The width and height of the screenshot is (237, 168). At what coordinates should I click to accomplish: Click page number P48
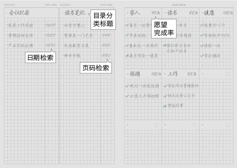(106, 35)
